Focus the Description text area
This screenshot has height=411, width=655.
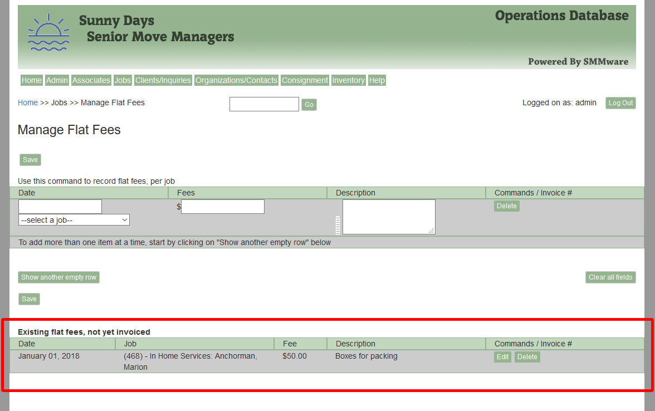point(388,216)
